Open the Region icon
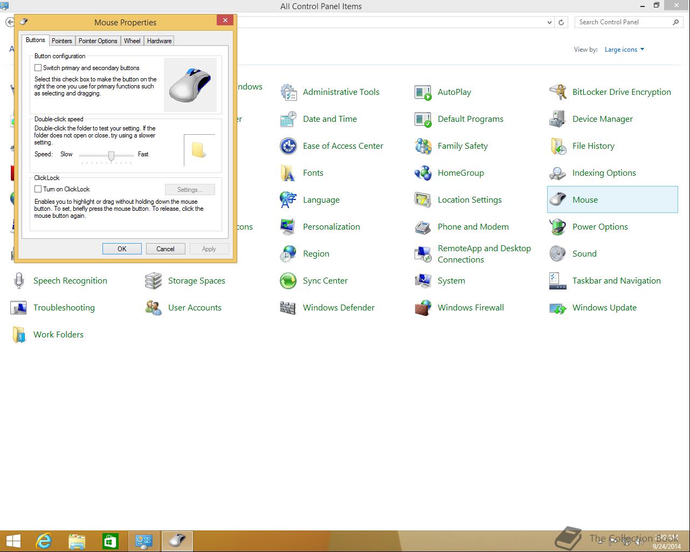The height and width of the screenshot is (552, 690). click(288, 254)
